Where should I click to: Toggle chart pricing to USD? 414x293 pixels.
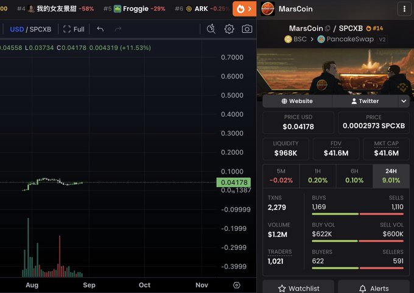(17, 29)
